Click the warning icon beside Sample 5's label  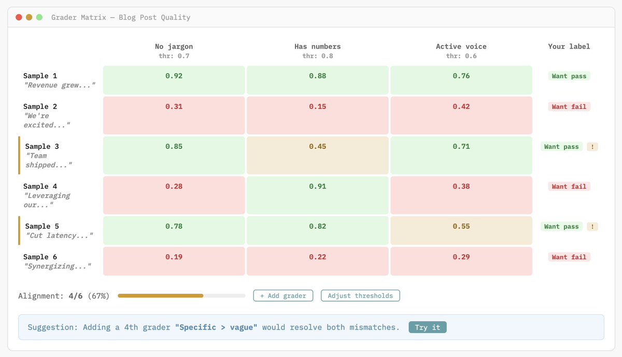click(592, 226)
